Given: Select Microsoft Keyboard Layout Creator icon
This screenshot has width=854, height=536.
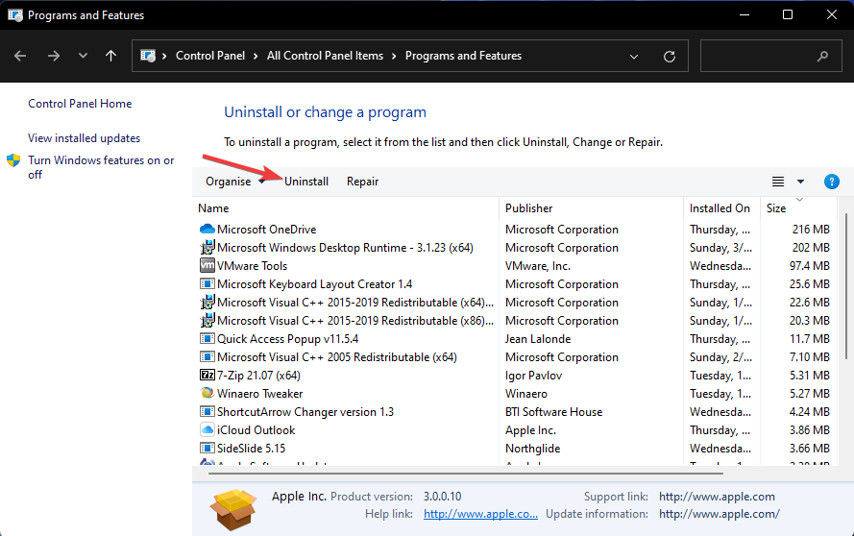Looking at the screenshot, I should (207, 283).
